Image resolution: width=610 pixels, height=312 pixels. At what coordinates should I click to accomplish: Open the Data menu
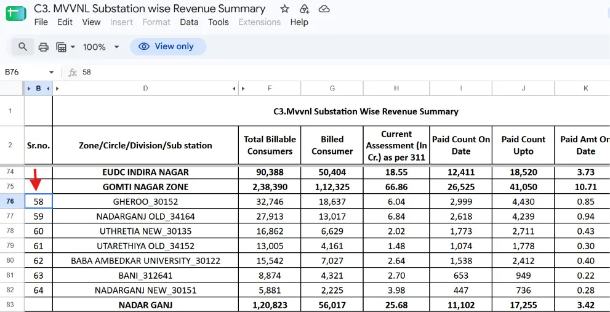coord(189,22)
